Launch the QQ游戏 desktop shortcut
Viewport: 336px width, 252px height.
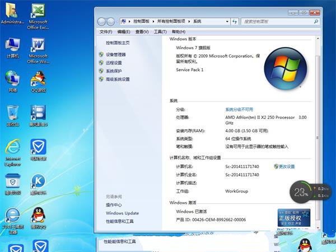38,81
